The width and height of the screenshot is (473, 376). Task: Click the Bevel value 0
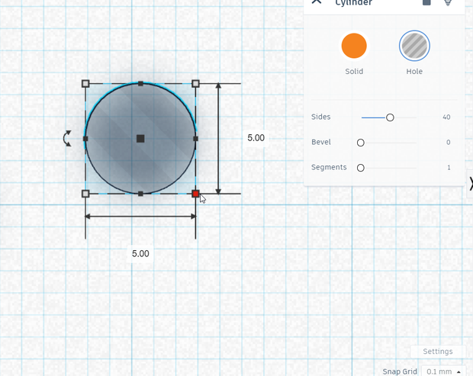click(449, 143)
